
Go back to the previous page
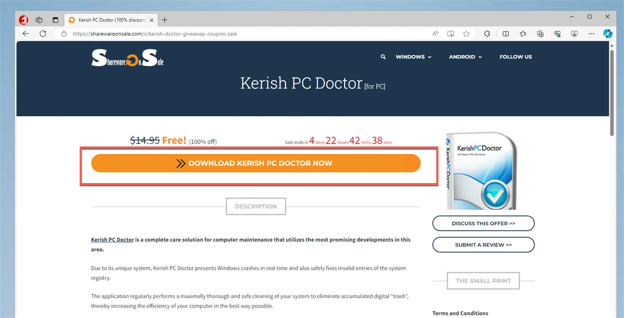(26, 34)
